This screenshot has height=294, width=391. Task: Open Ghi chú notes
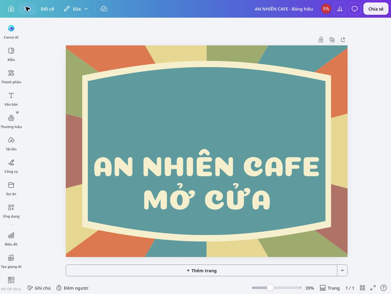pyautogui.click(x=39, y=288)
